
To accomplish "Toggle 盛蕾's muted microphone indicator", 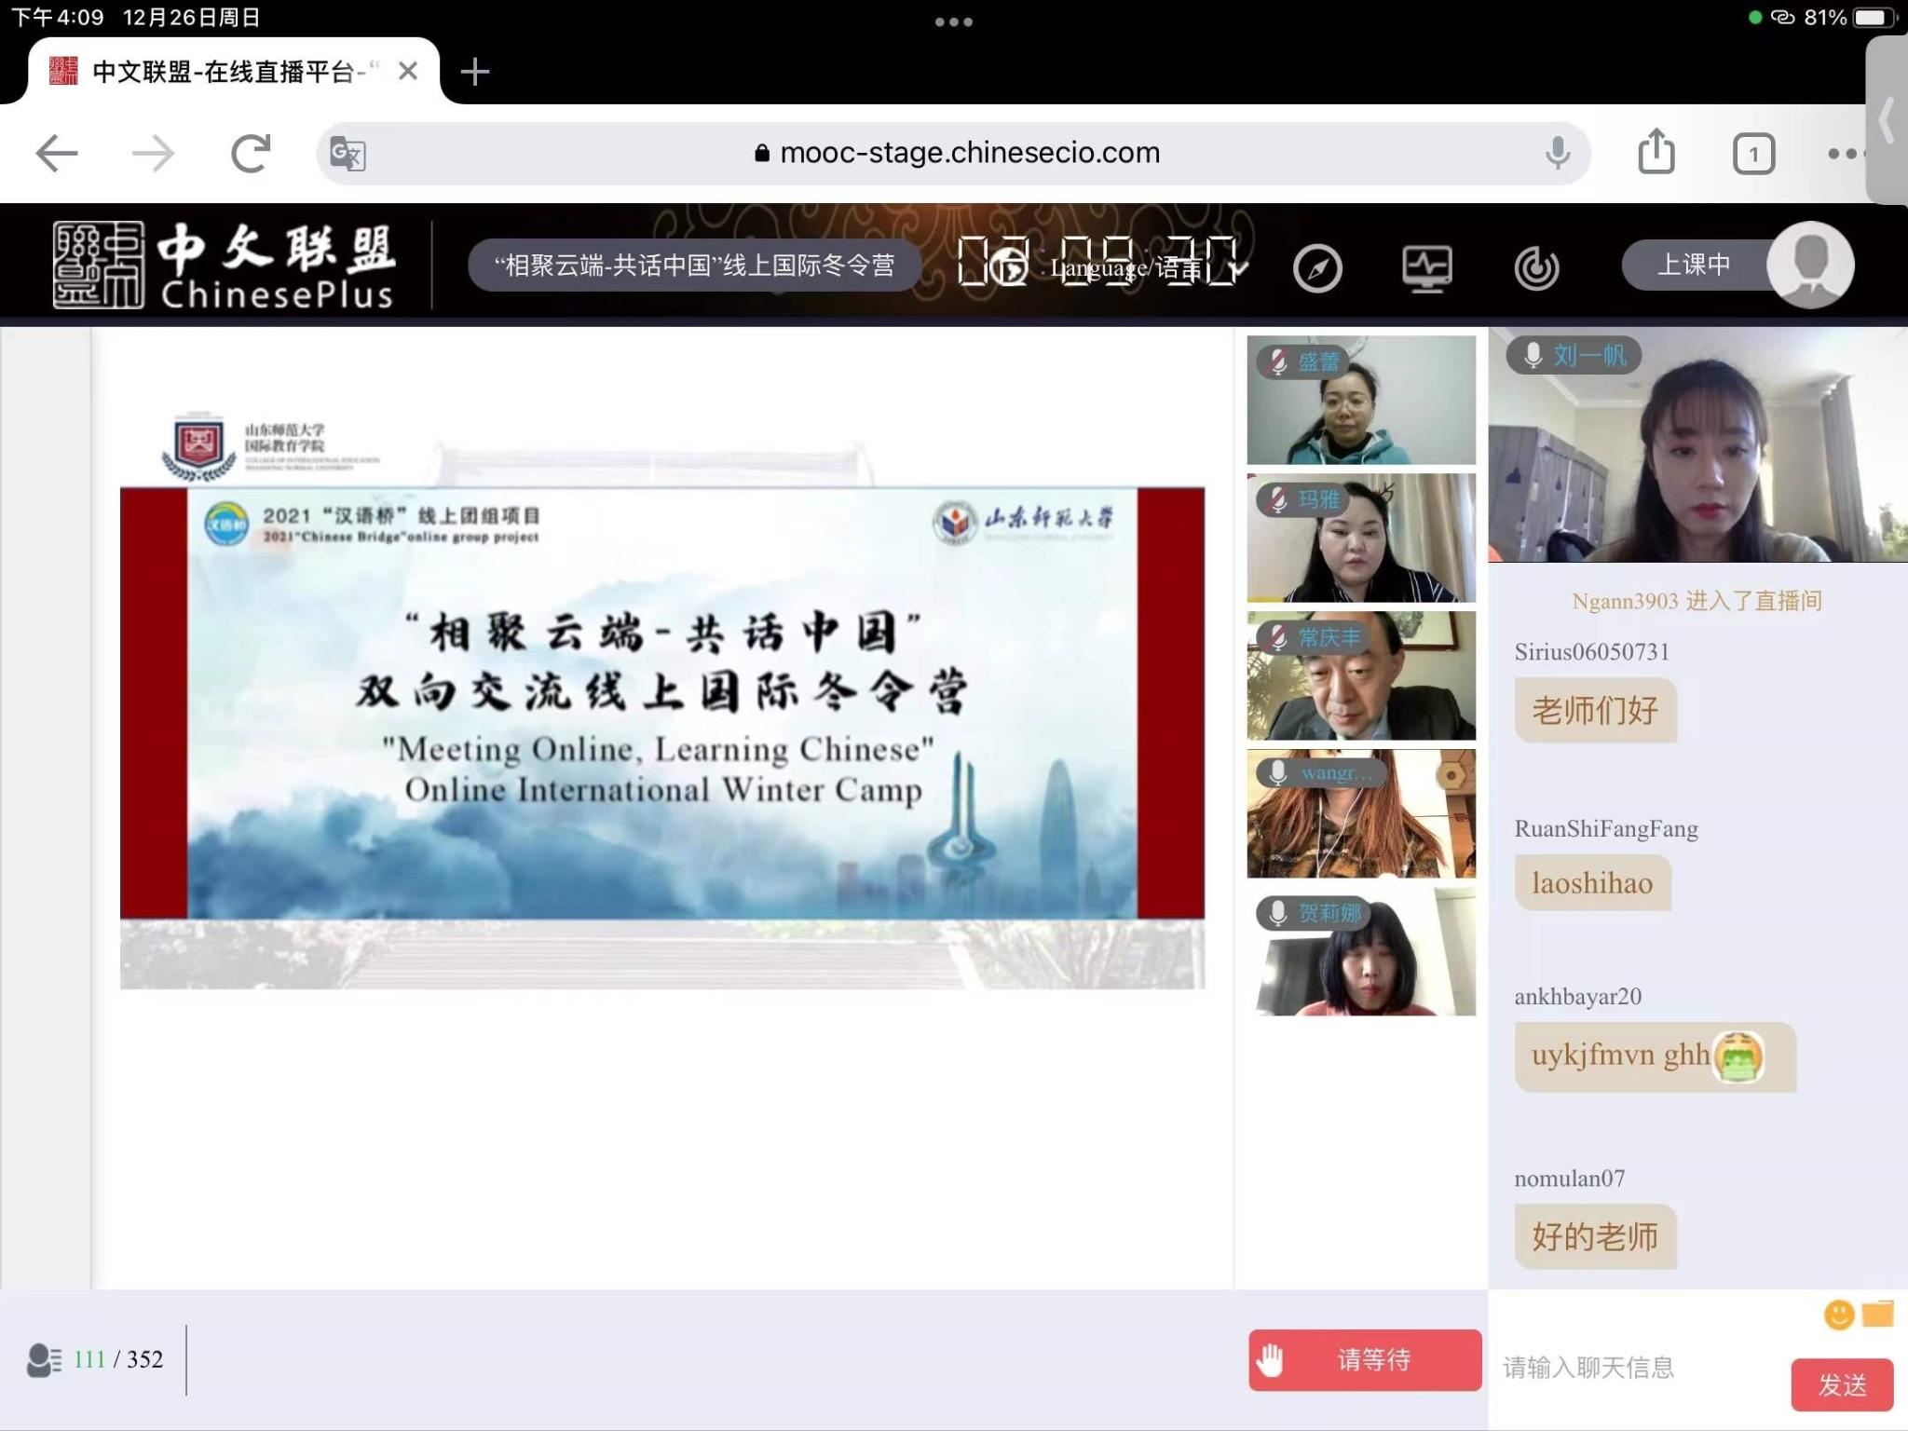I will (x=1278, y=361).
